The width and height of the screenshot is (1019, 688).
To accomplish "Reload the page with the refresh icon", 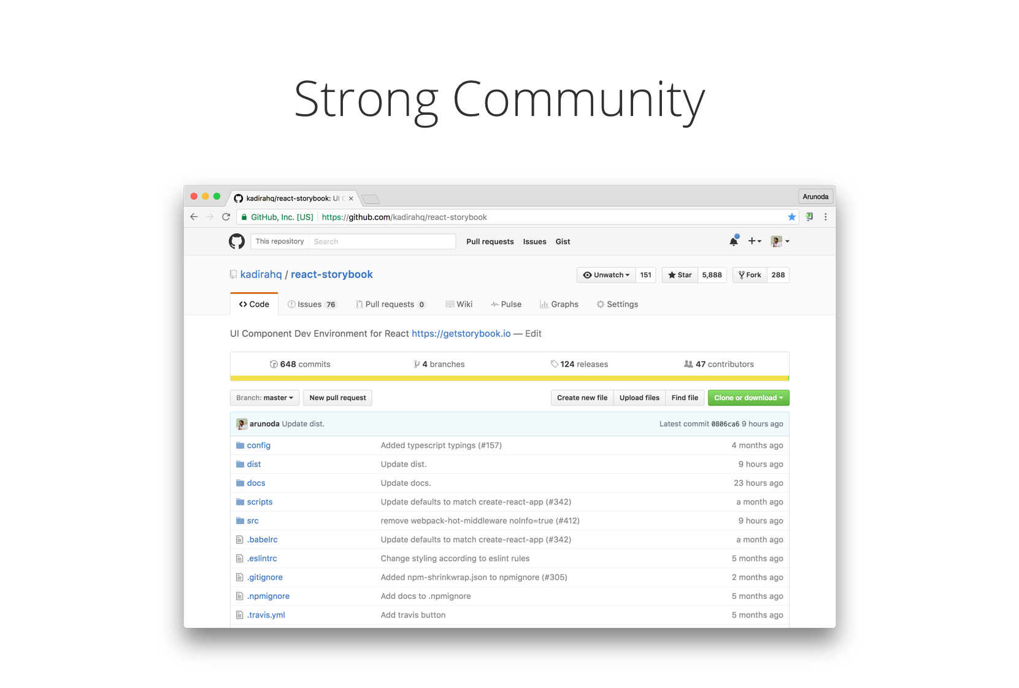I will coord(226,217).
